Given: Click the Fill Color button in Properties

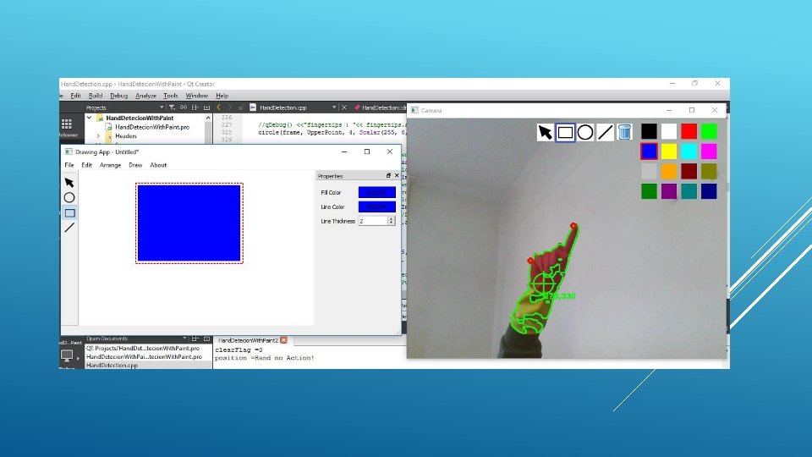Looking at the screenshot, I should coord(376,192).
